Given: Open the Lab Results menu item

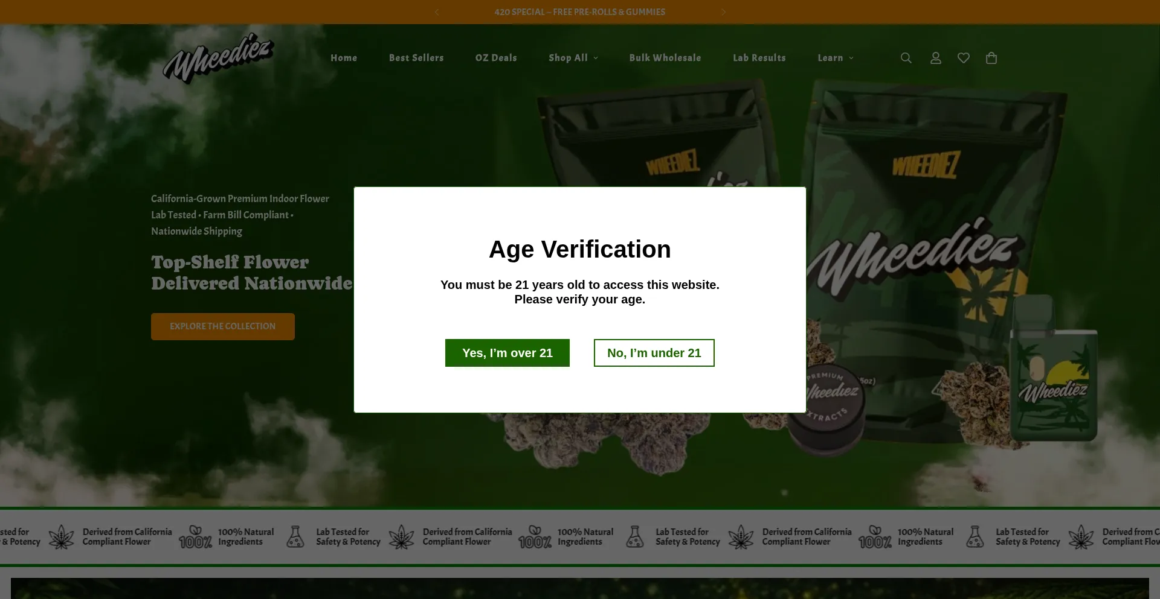Looking at the screenshot, I should click(759, 58).
